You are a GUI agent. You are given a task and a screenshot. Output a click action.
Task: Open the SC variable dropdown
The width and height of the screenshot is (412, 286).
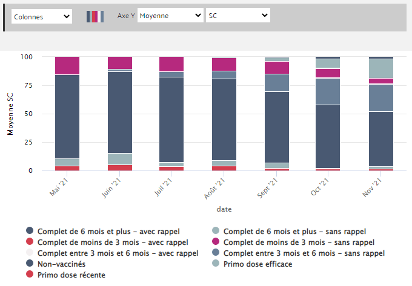(x=238, y=16)
